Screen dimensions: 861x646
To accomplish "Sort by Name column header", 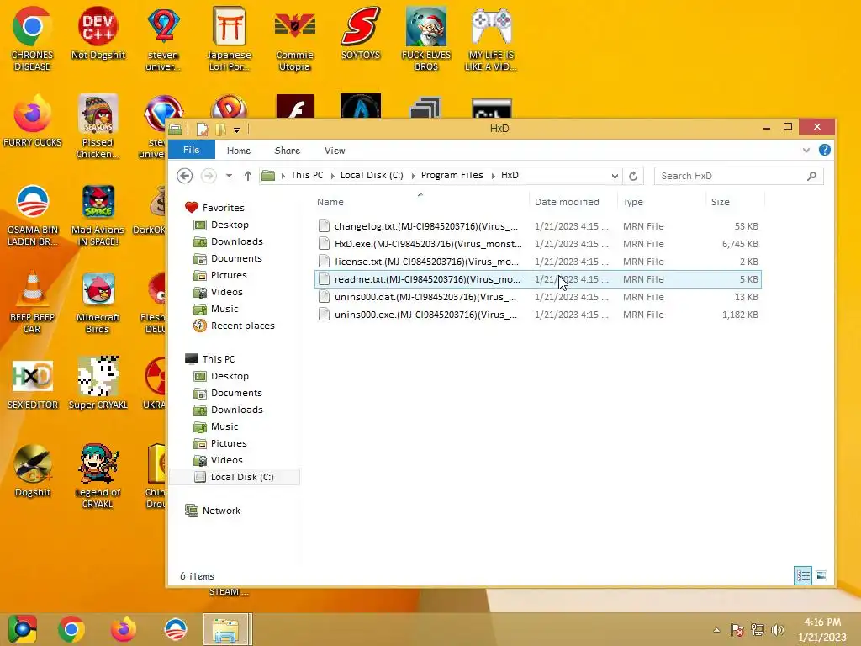I will pyautogui.click(x=422, y=202).
